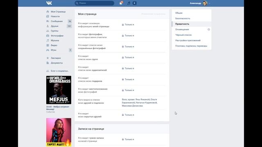Click the video play icon in the header
262x147 pixels.
(135, 3)
